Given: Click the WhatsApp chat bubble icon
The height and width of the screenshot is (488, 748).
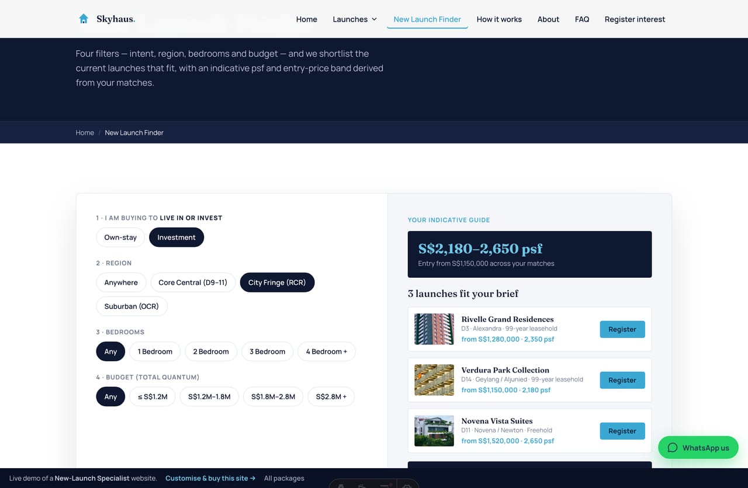Looking at the screenshot, I should coord(673,448).
